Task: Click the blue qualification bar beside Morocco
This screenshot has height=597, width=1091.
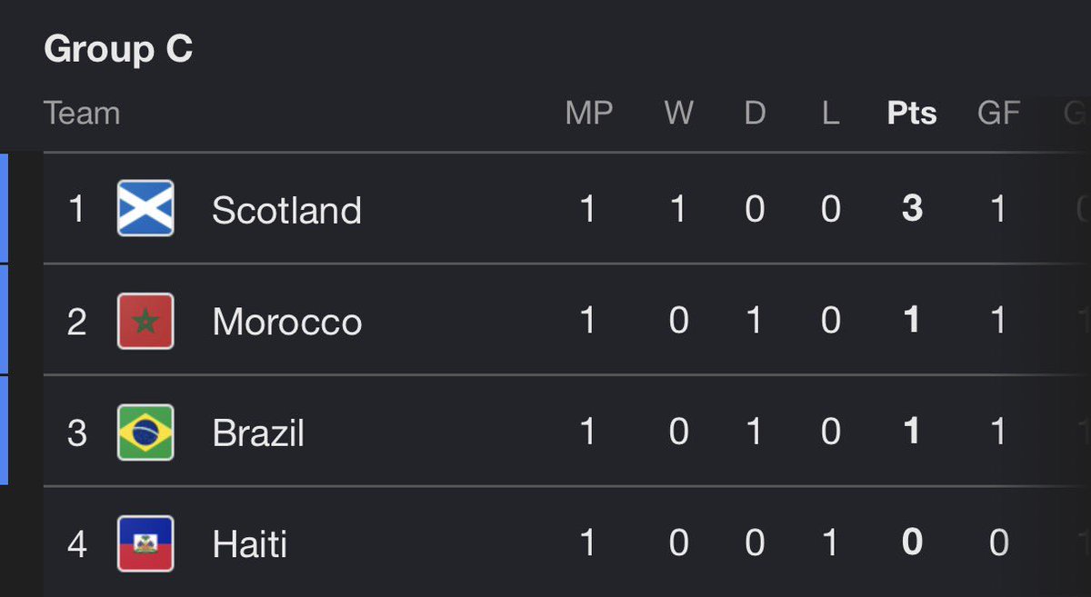Action: pyautogui.click(x=4, y=320)
